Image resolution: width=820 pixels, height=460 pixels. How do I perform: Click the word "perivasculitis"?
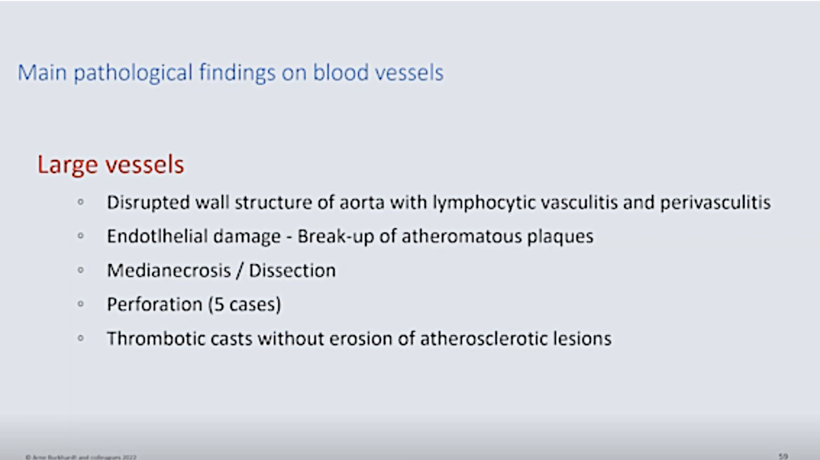pos(715,202)
